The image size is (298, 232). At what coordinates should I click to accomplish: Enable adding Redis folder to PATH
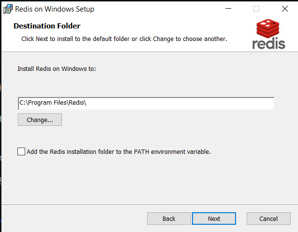[21, 151]
